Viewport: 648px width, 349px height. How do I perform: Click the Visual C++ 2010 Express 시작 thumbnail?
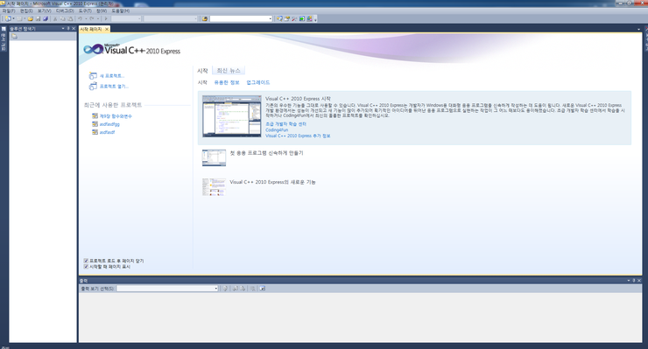point(232,116)
